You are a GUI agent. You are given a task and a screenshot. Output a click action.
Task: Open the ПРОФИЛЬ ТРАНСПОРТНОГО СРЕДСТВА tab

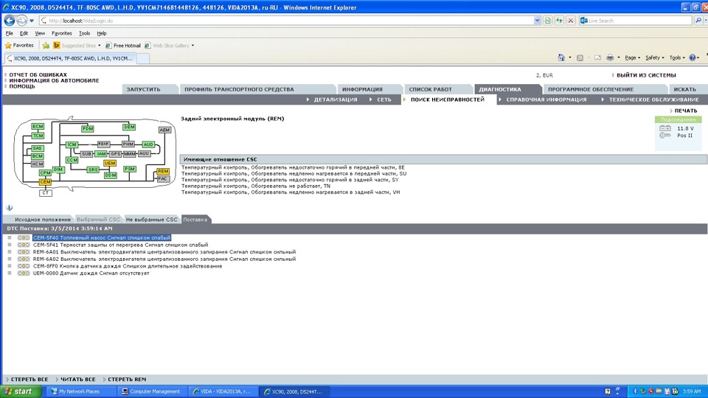[x=239, y=89]
